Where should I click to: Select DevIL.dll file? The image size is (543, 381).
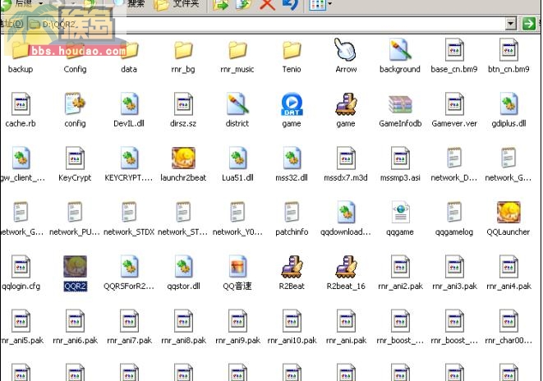click(129, 111)
